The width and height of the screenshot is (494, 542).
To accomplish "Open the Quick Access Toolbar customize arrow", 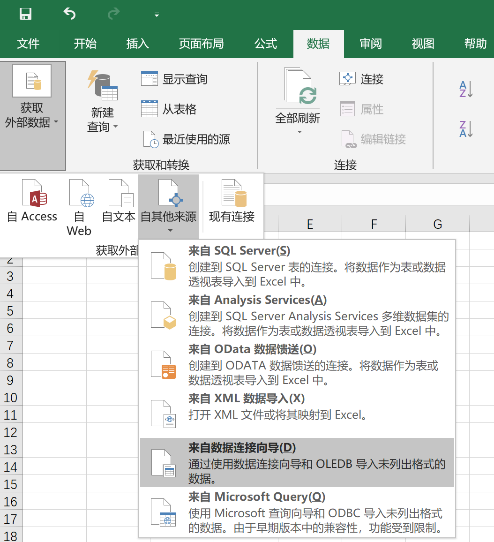I will 157,15.
